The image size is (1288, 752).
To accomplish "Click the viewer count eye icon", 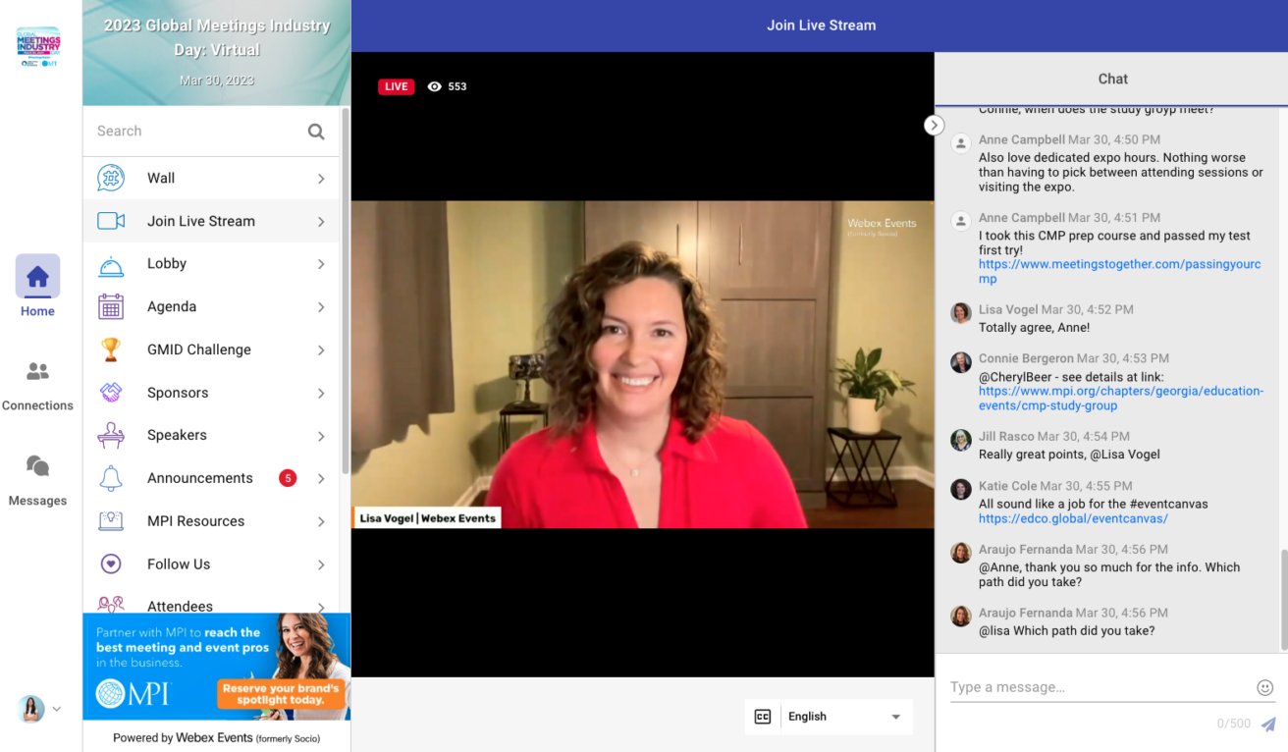I will (x=435, y=86).
